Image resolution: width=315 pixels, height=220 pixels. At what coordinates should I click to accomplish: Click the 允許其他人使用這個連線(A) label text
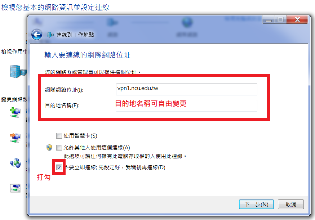pos(97,148)
